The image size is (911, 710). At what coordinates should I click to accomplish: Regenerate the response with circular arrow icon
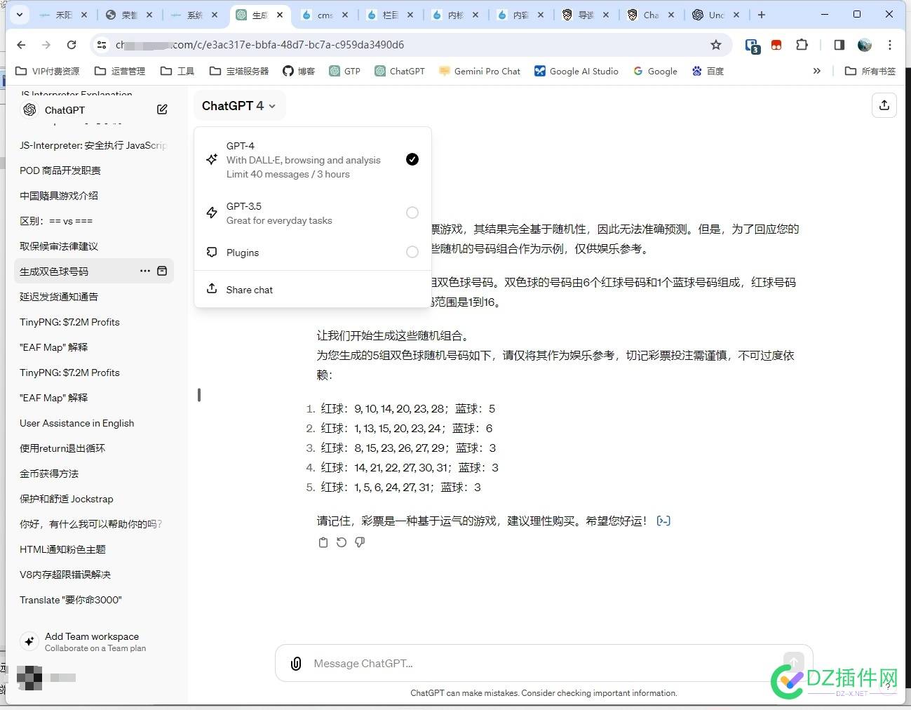point(342,542)
